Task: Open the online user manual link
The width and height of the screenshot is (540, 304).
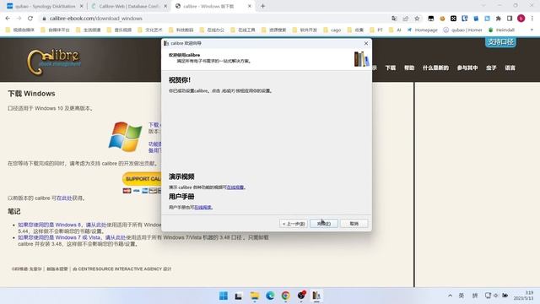Action: (x=203, y=207)
